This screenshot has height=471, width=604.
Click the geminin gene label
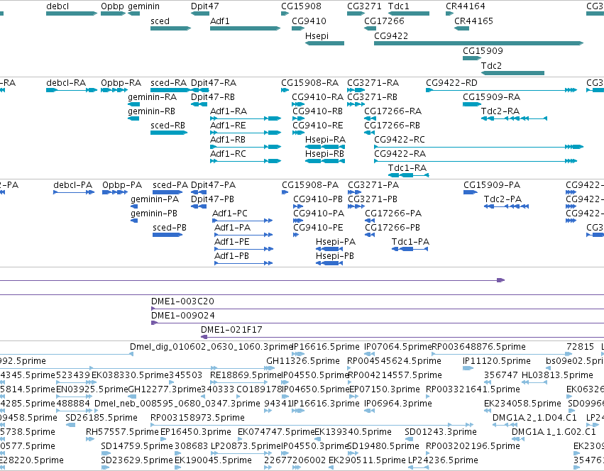(x=143, y=6)
